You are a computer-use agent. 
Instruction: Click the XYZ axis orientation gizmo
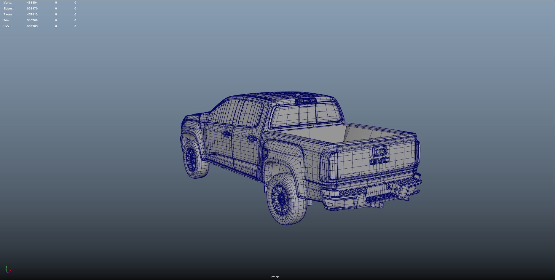click(x=8, y=269)
